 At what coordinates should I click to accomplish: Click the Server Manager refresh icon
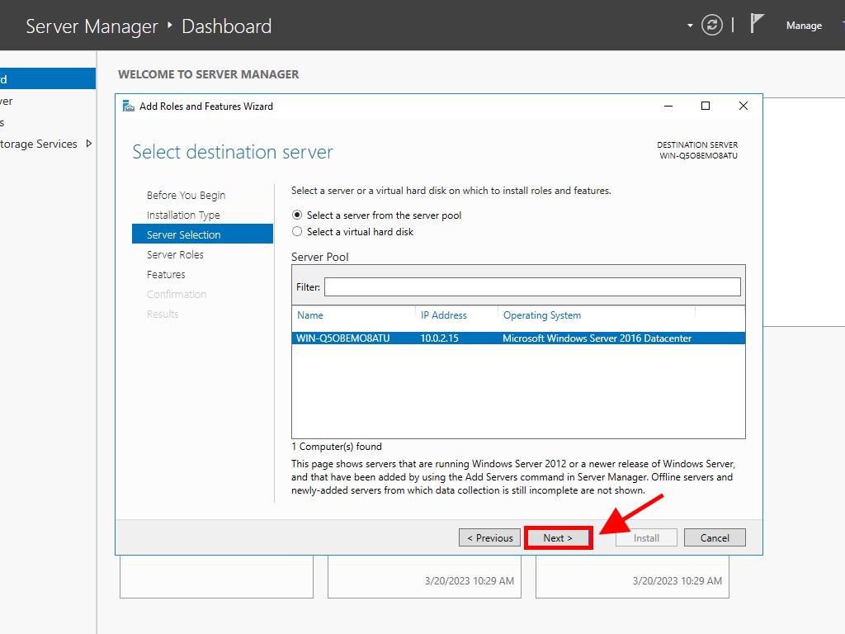[711, 26]
